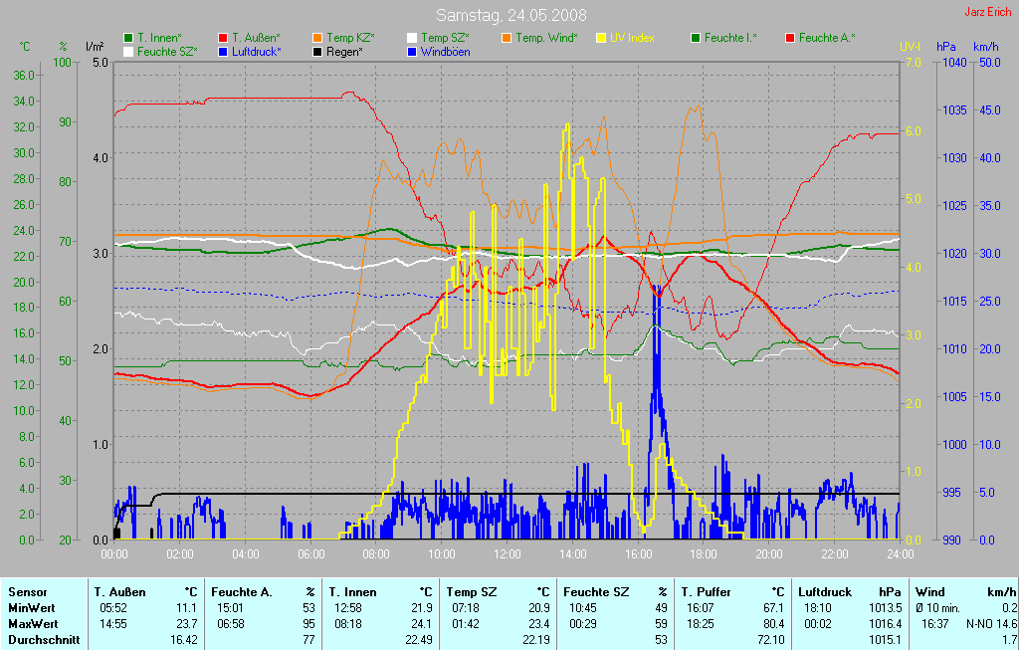
Task: Click the l/m² axis unit label
Action: [x=95, y=47]
